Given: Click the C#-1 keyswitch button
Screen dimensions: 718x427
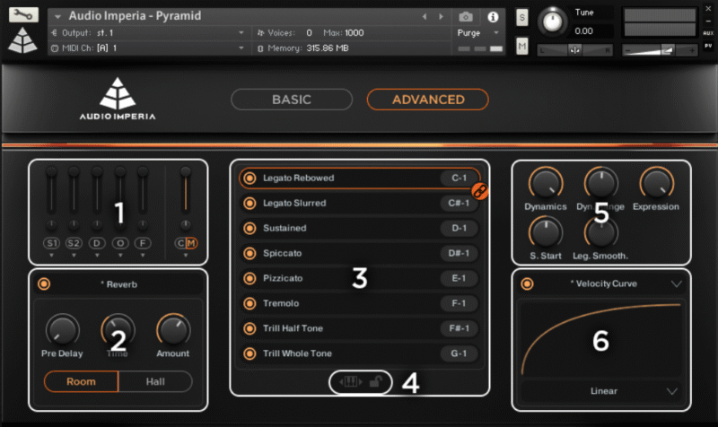Looking at the screenshot, I should coord(459,204).
